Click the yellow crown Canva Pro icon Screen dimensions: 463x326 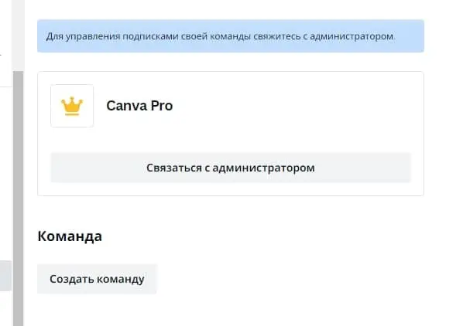(x=72, y=106)
